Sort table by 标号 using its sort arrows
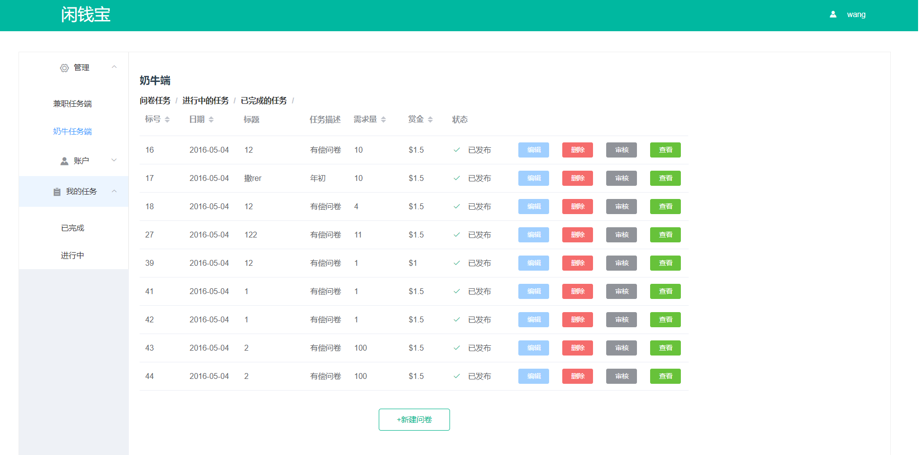921x455 pixels. click(167, 119)
